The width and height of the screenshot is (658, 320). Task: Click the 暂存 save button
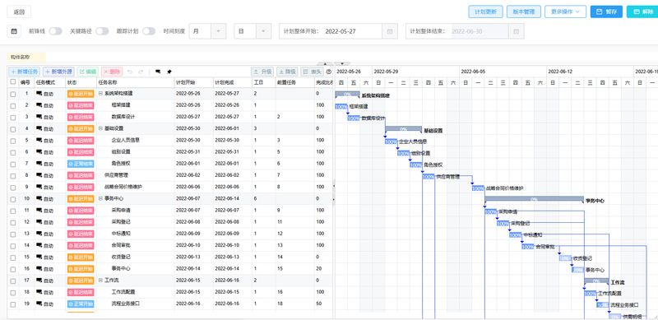(606, 12)
